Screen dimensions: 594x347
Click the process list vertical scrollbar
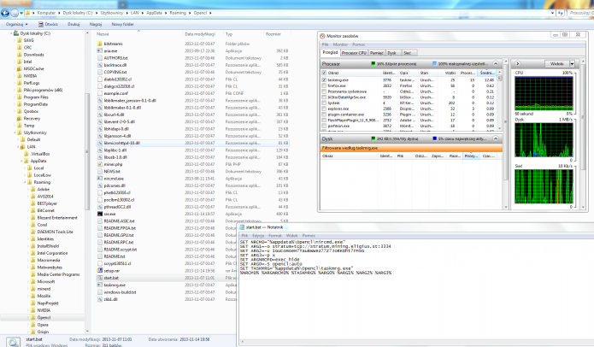point(500,100)
